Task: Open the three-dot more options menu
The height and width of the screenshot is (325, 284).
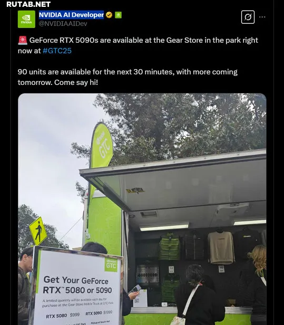Action: pyautogui.click(x=262, y=17)
